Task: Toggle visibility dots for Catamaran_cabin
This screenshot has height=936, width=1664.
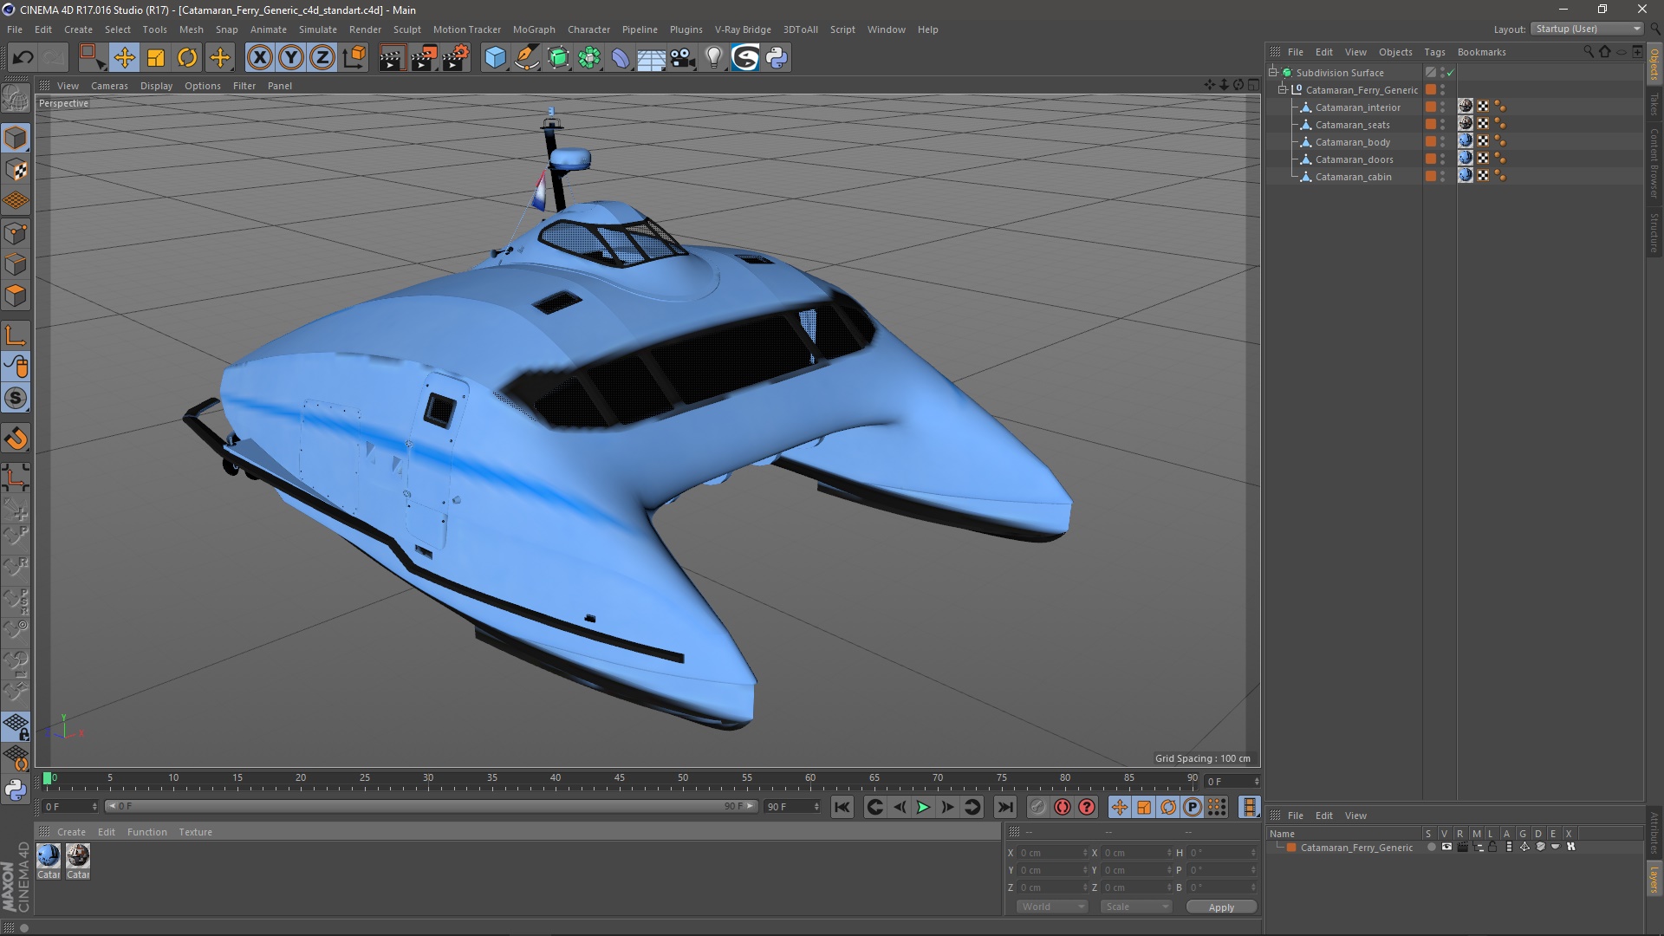Action: 1443,176
